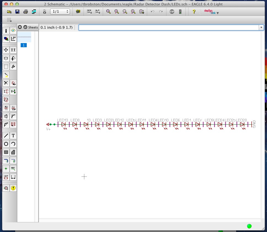Select the Invoke tool
Image resolution: width=267 pixels, height=232 pixels.
coord(13,125)
